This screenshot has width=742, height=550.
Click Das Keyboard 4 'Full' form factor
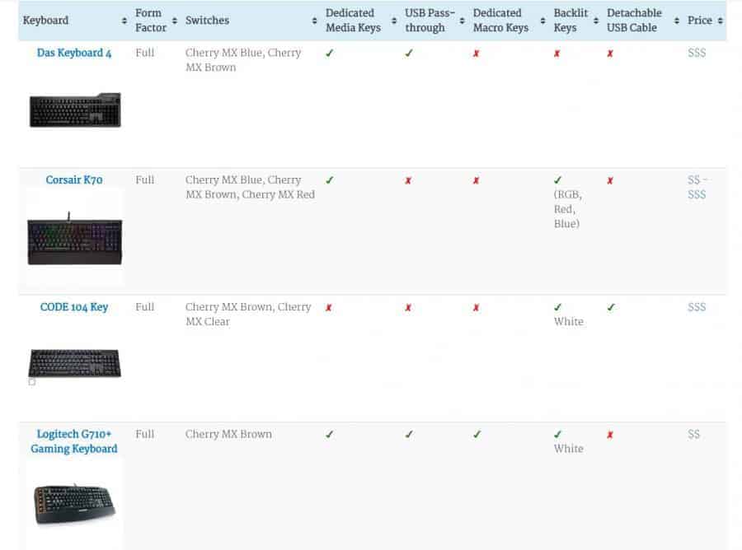coord(145,53)
